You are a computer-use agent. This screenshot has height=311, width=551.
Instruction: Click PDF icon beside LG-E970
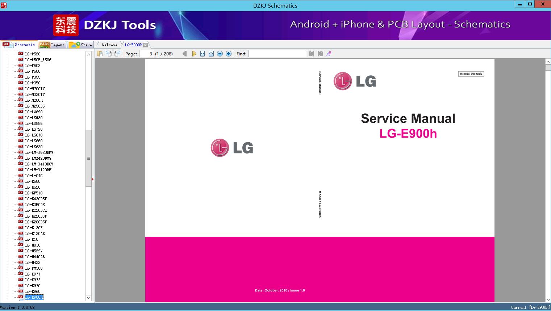pyautogui.click(x=20, y=285)
